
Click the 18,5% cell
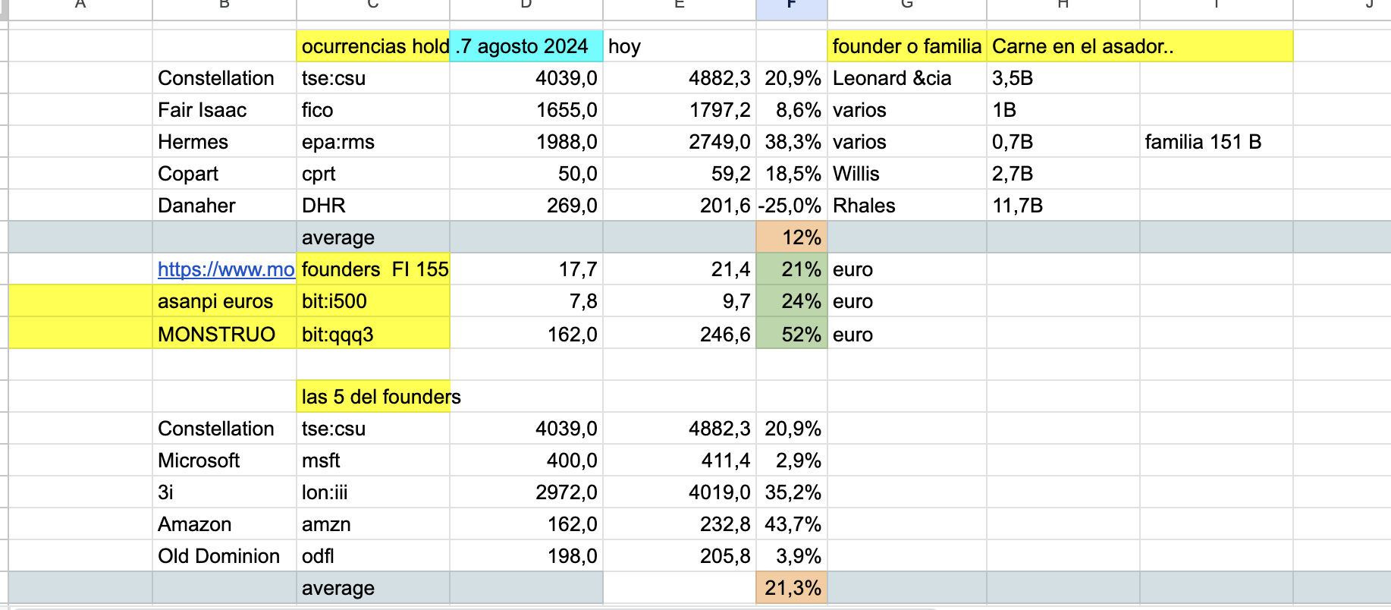[x=792, y=174]
